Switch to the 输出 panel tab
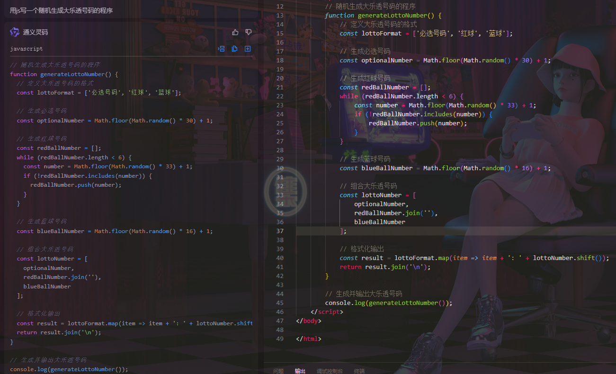616x374 pixels. (300, 371)
